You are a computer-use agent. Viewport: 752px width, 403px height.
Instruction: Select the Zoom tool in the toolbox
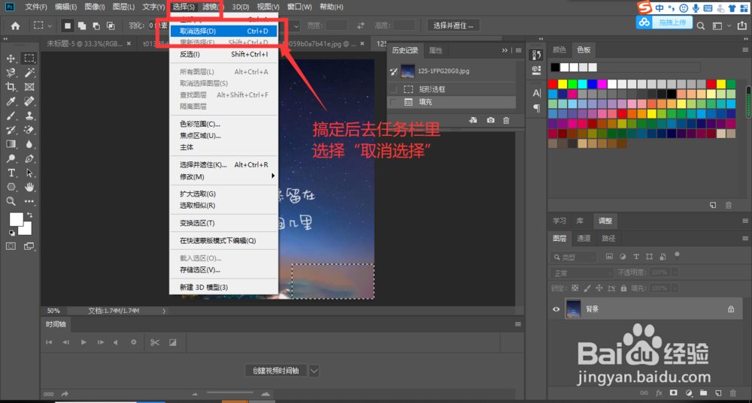tap(11, 201)
